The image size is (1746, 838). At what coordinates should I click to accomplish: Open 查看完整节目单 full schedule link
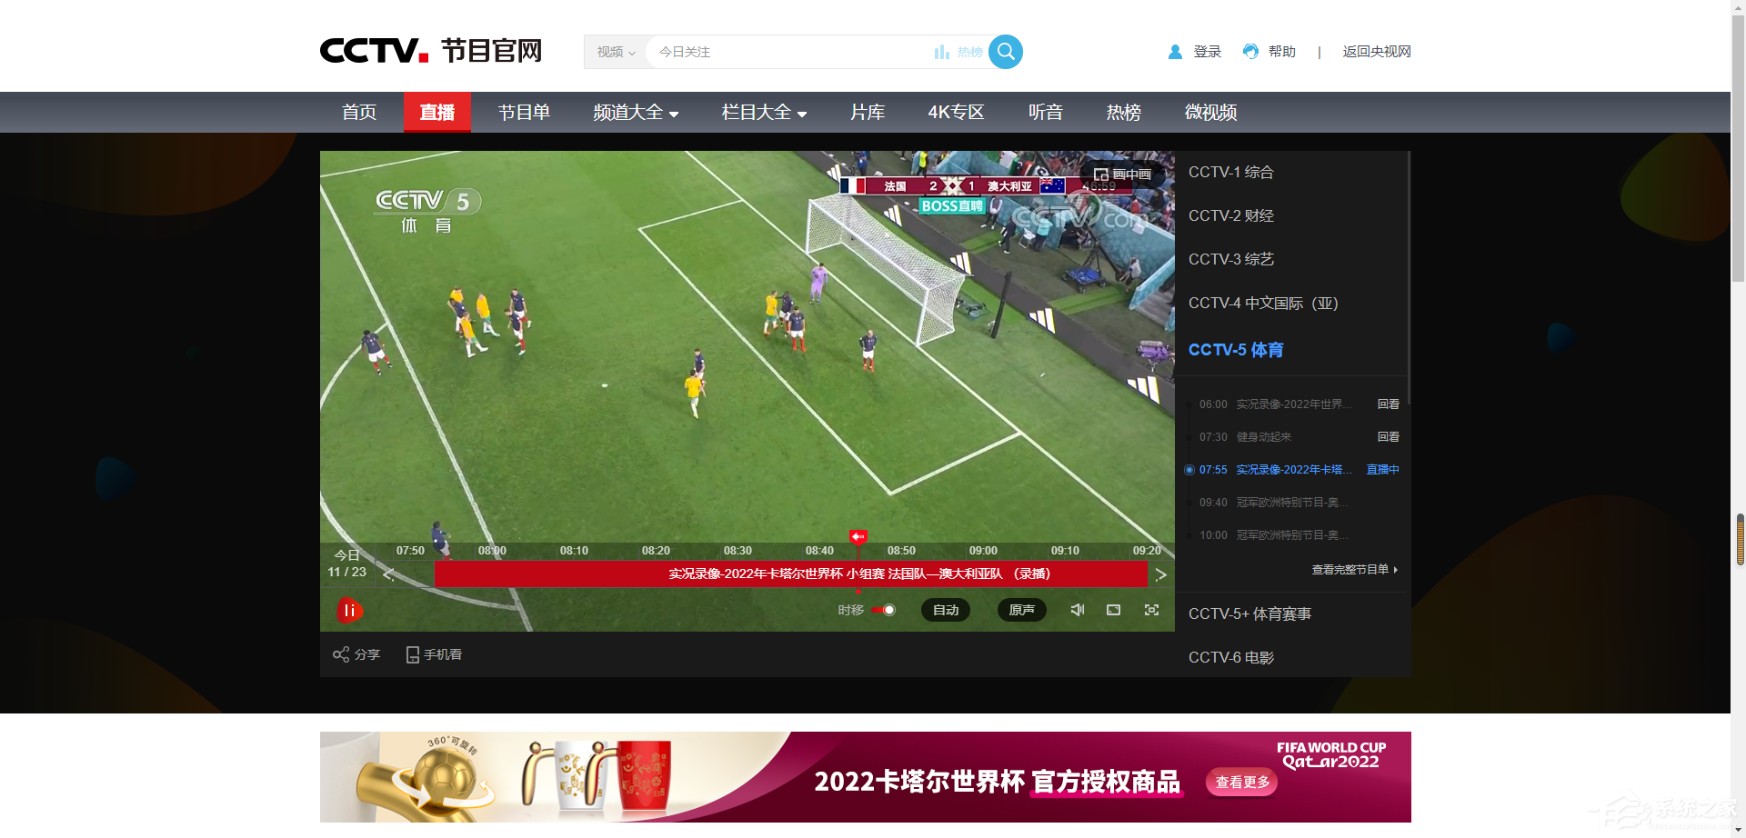[x=1354, y=570]
